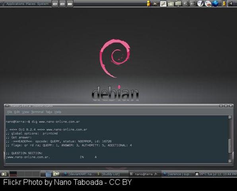Launch the terminal from the top panel icon
The height and width of the screenshot is (191, 237).
pos(185,4)
